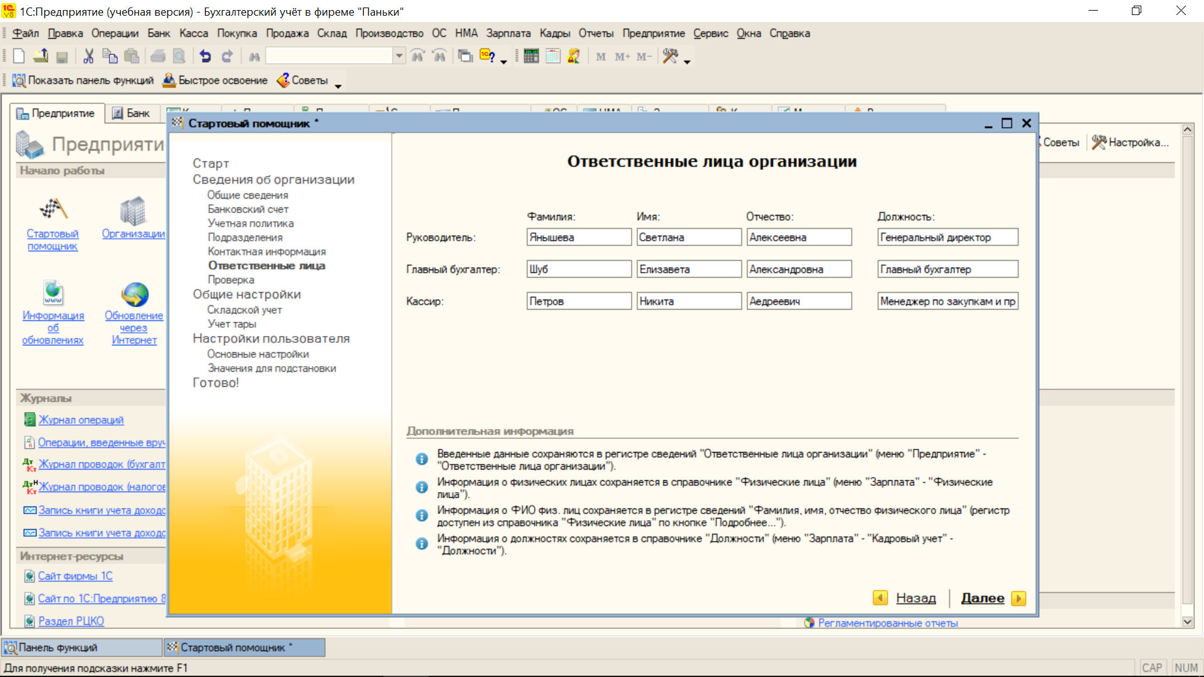Click the Print toolbar icon
This screenshot has width=1204, height=677.
click(158, 56)
